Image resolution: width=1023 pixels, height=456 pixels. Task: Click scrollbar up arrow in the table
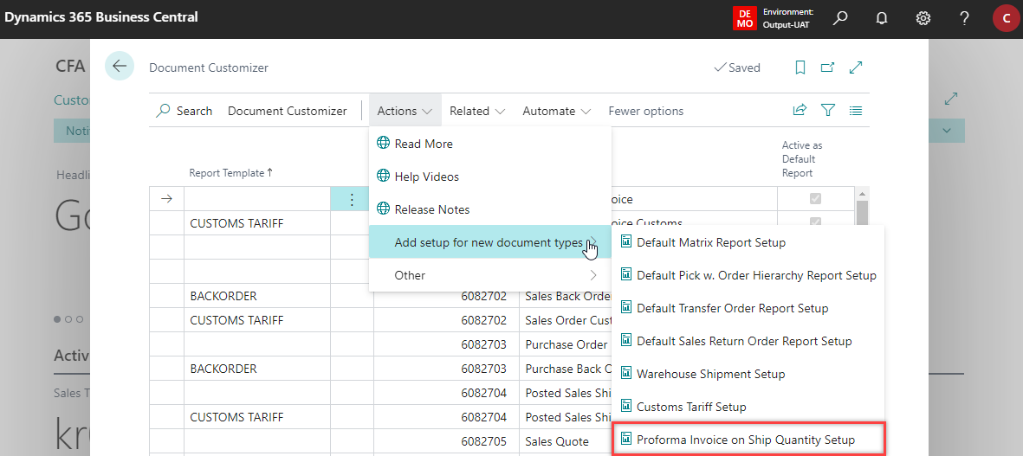[862, 194]
